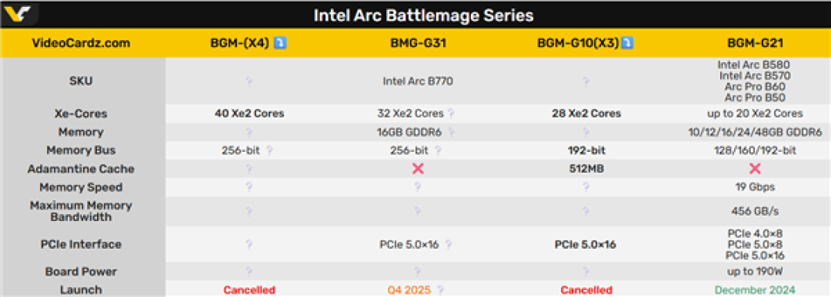831x297 pixels.
Task: Click the Cancelled status under BGM-(X4)
Action: click(249, 290)
